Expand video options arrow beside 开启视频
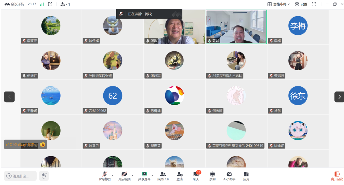The width and height of the screenshot is (344, 185). tap(132, 175)
